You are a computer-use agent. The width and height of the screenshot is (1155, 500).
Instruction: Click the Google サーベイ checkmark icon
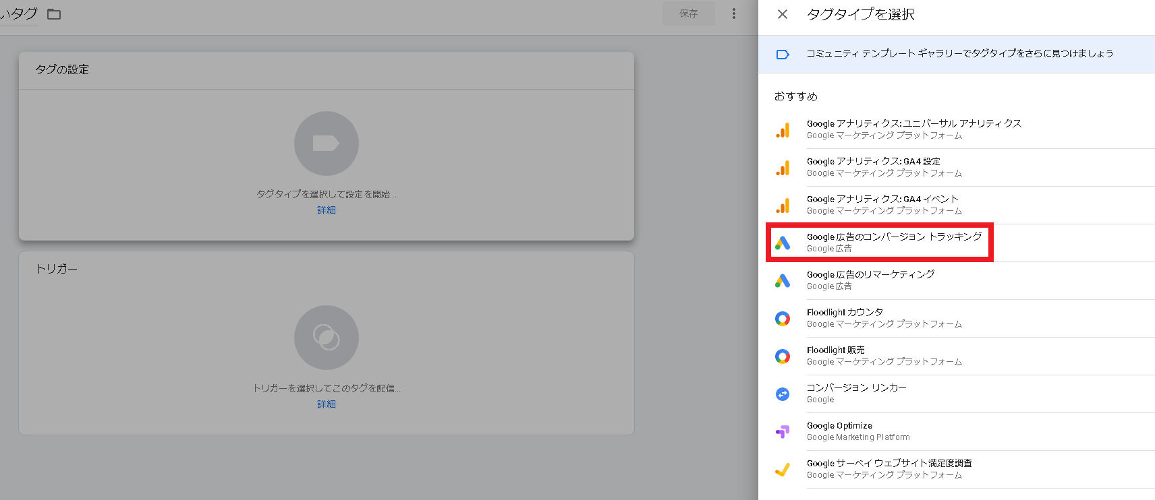(x=783, y=470)
